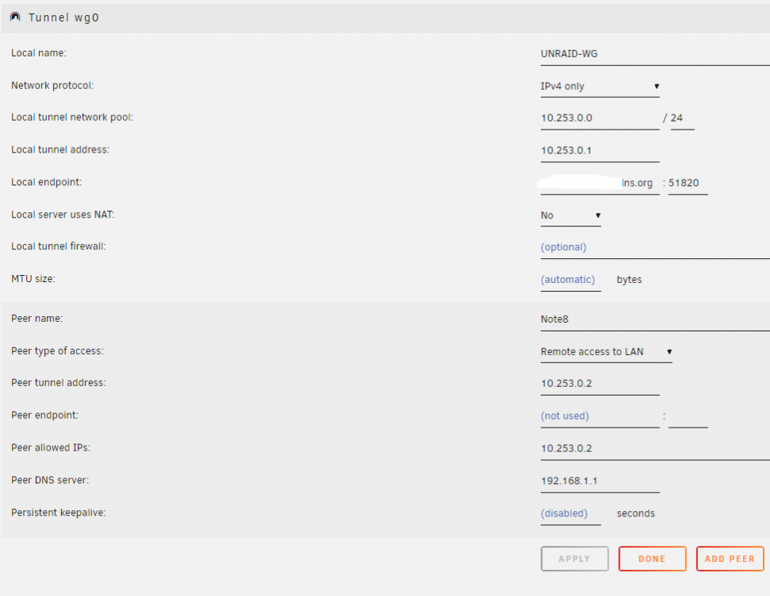Screen dimensions: 770x596
Task: Click the Persistent keepalive disabled field
Action: (x=571, y=513)
